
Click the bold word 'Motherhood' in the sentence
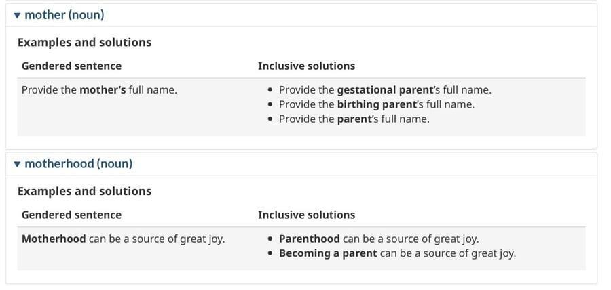click(x=54, y=239)
